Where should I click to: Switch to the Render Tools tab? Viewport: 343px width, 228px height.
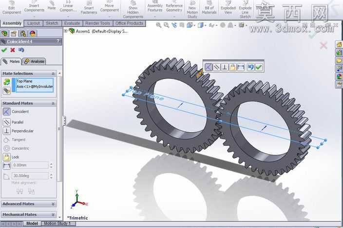pyautogui.click(x=97, y=23)
